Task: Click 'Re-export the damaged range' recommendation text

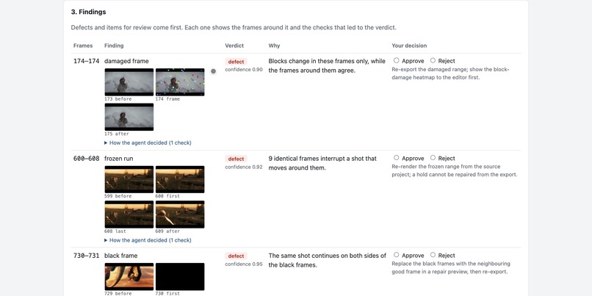Action: click(451, 73)
